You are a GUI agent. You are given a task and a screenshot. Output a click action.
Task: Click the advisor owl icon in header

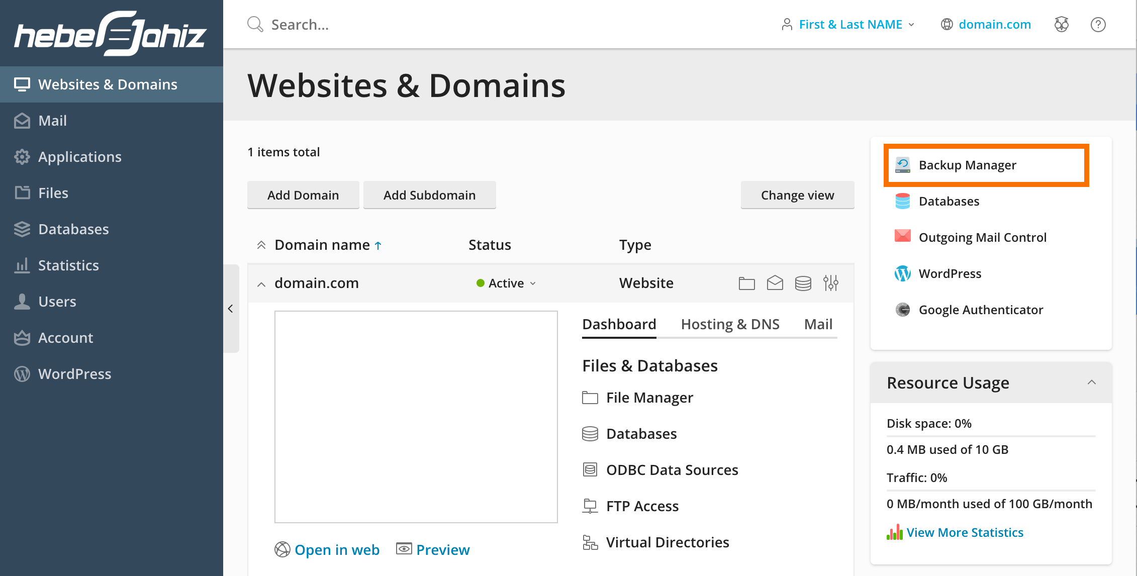(1062, 24)
